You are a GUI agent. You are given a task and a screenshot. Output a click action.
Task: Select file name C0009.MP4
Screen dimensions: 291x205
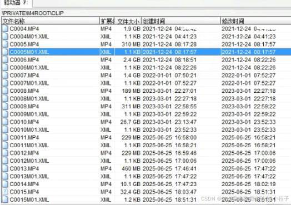tap(24, 107)
